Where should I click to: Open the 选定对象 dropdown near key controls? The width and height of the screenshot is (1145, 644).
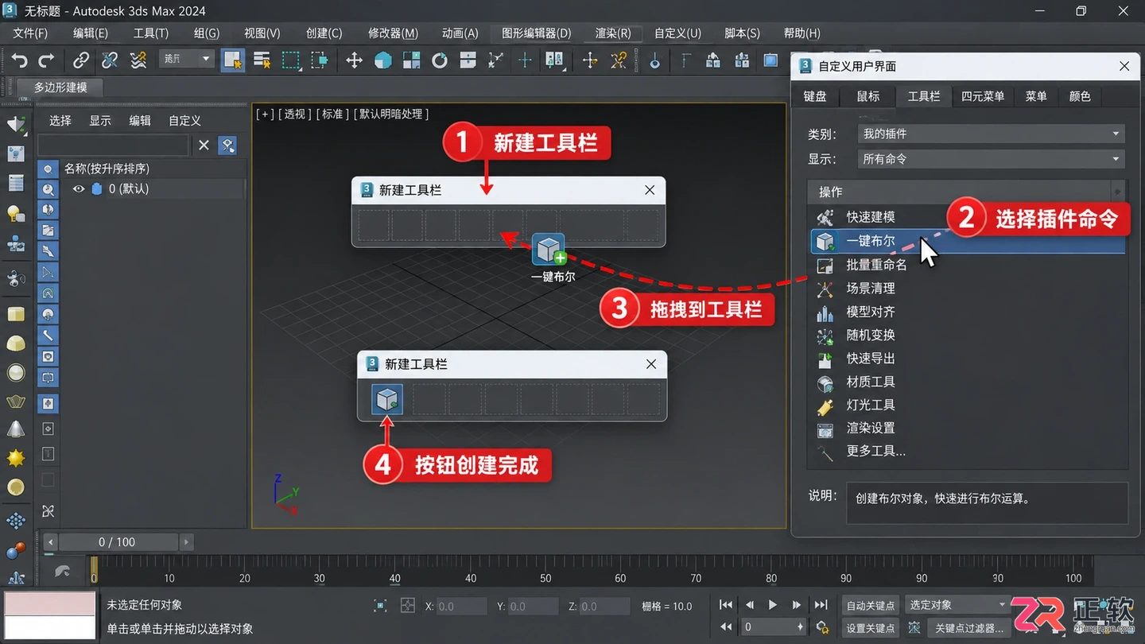[x=957, y=606]
